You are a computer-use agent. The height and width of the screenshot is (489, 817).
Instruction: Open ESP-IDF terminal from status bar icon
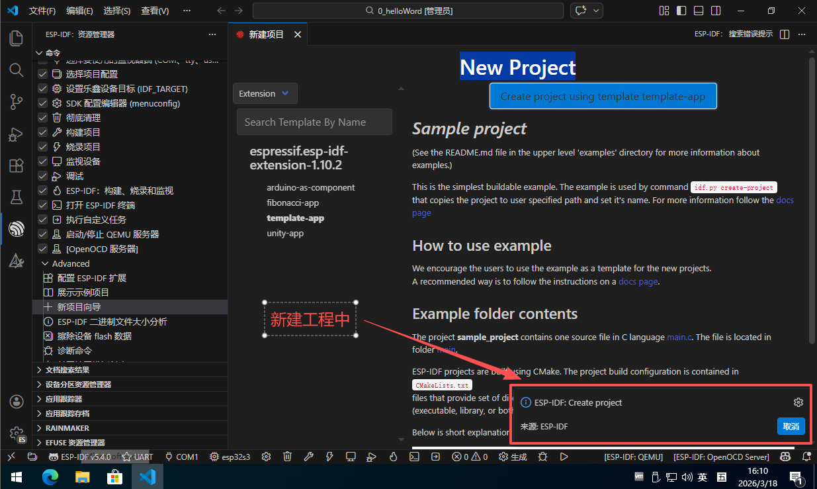coord(414,457)
